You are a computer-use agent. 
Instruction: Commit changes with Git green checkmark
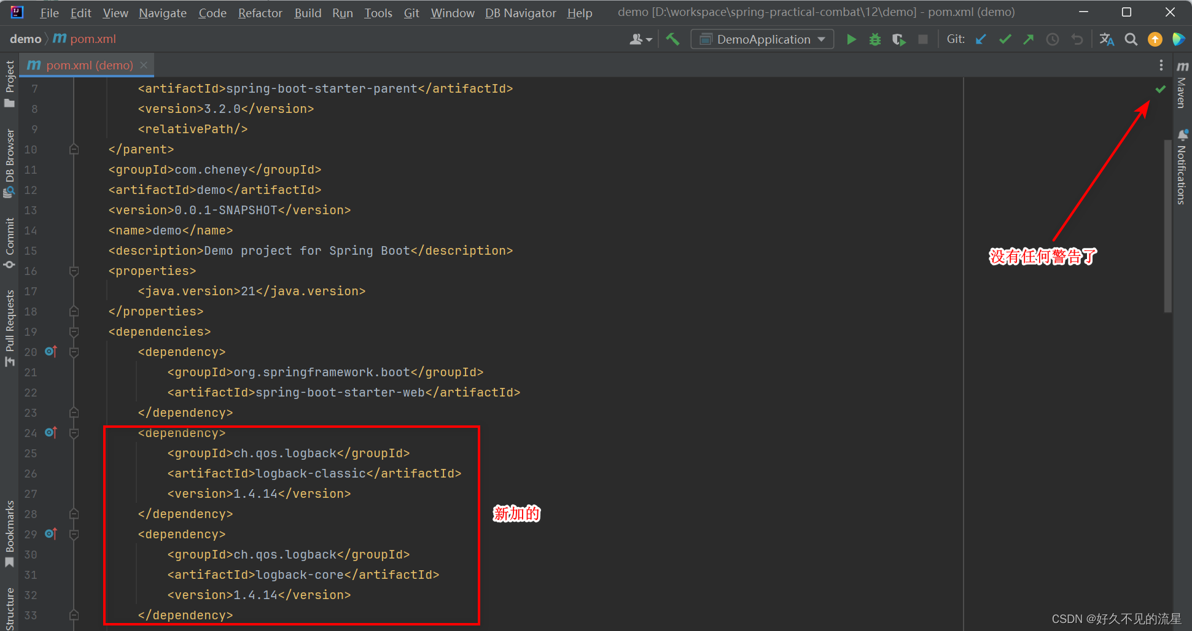click(1005, 39)
